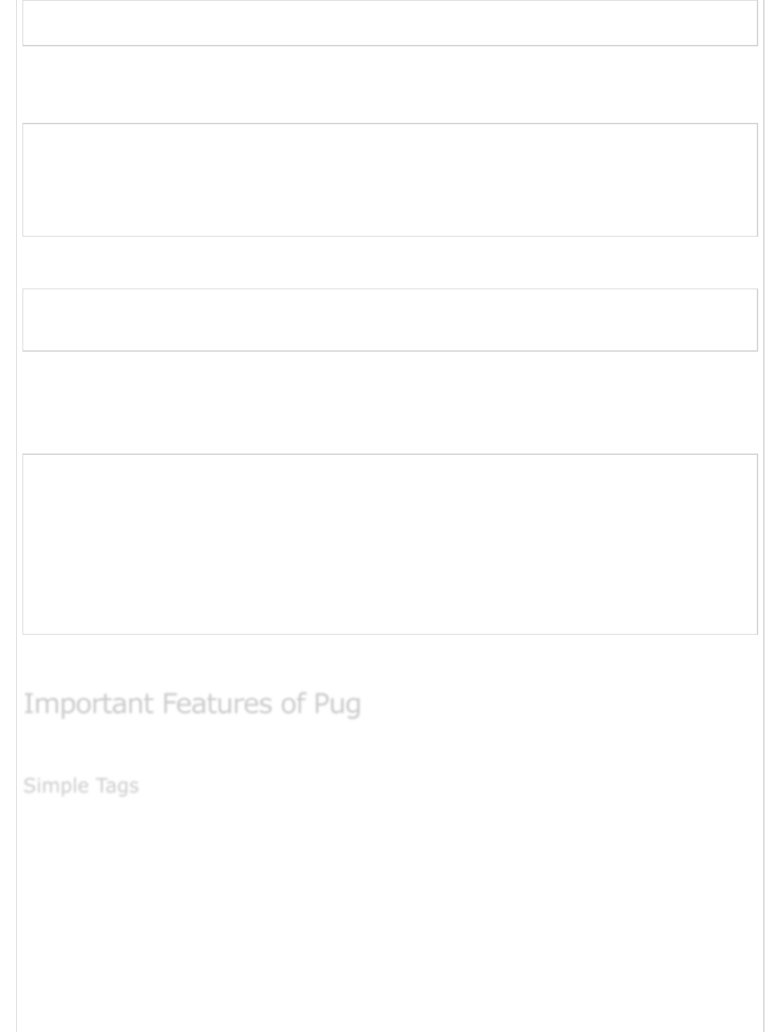Click inside the third, short bordered box
The width and height of the screenshot is (780, 1032).
click(390, 319)
